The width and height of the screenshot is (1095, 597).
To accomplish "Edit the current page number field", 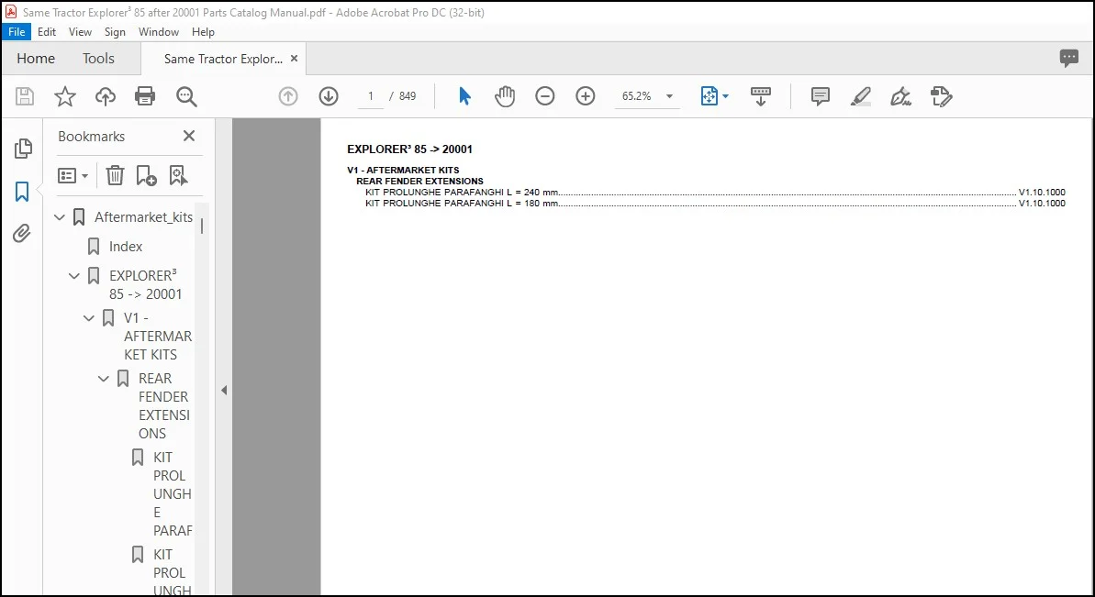I will [x=371, y=96].
